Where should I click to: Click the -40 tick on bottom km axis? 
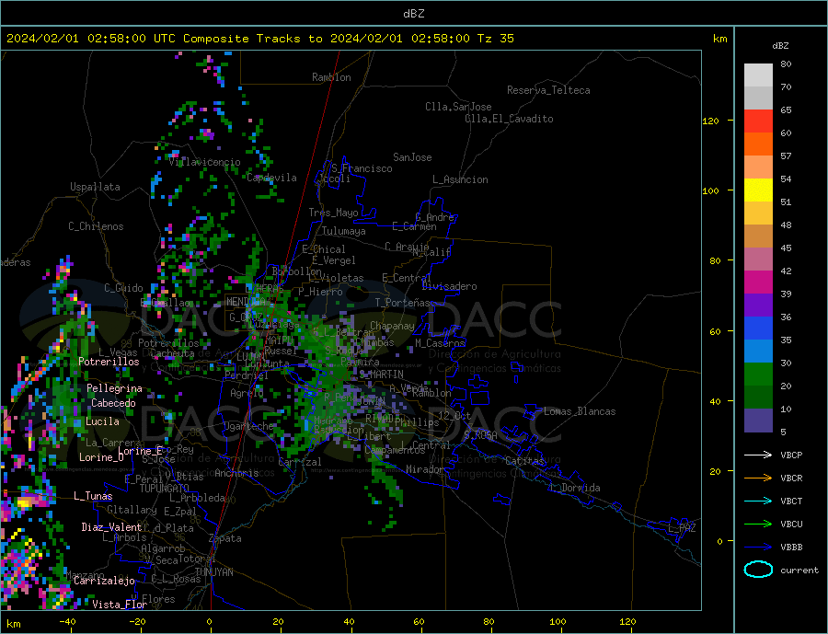coord(67,622)
